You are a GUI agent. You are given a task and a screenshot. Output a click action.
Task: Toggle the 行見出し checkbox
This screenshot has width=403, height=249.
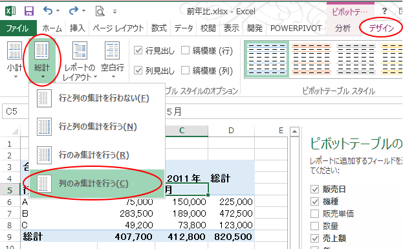pyautogui.click(x=138, y=50)
